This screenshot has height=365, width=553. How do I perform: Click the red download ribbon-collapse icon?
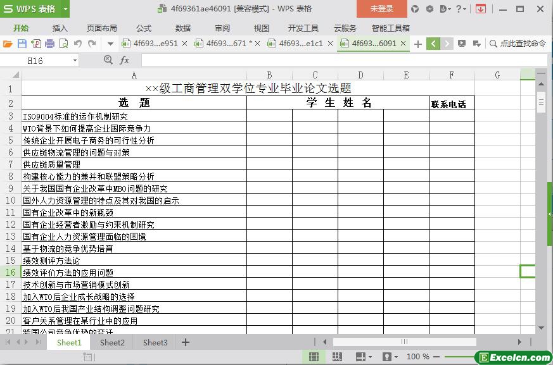[x=480, y=9]
